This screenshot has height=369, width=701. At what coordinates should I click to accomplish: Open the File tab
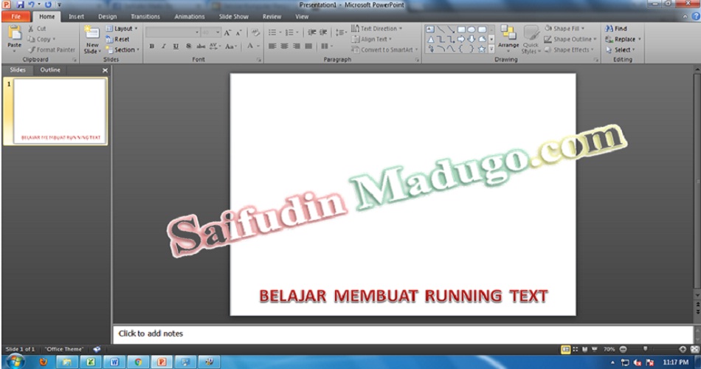point(16,16)
